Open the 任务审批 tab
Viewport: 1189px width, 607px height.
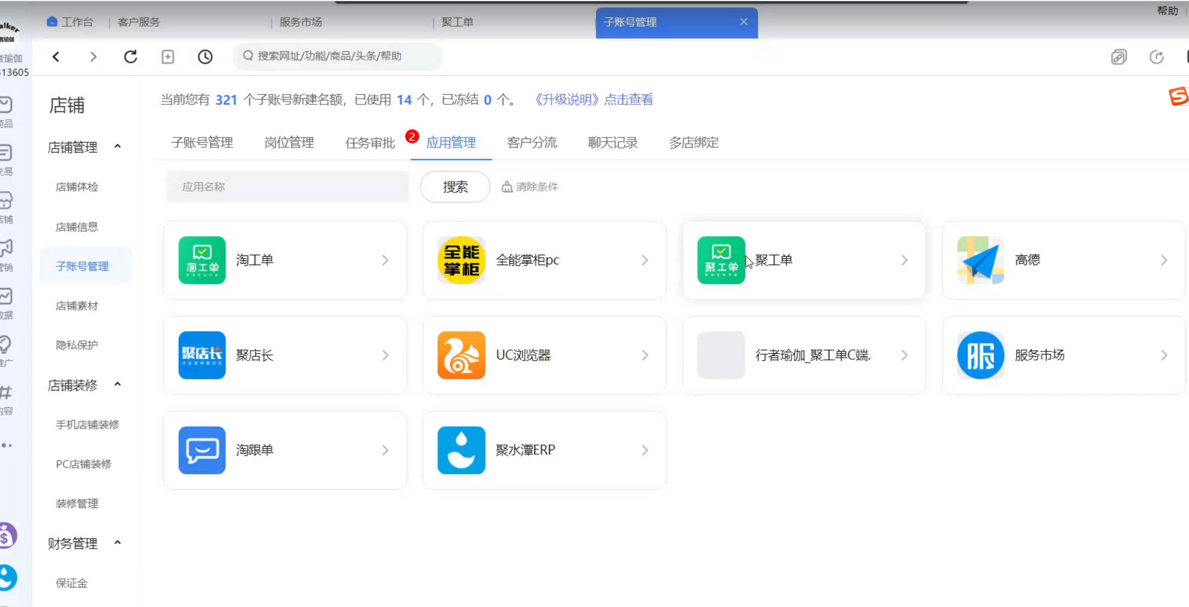[370, 142]
